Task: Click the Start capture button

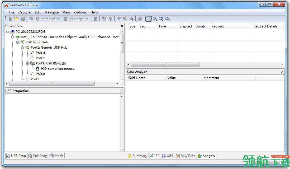Action: 48,19
